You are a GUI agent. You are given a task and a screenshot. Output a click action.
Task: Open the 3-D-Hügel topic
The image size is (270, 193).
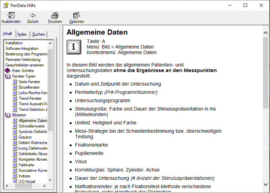click(27, 181)
